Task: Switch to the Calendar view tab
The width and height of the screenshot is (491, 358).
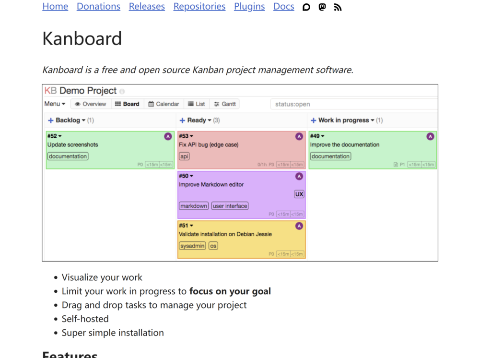Action: (164, 104)
